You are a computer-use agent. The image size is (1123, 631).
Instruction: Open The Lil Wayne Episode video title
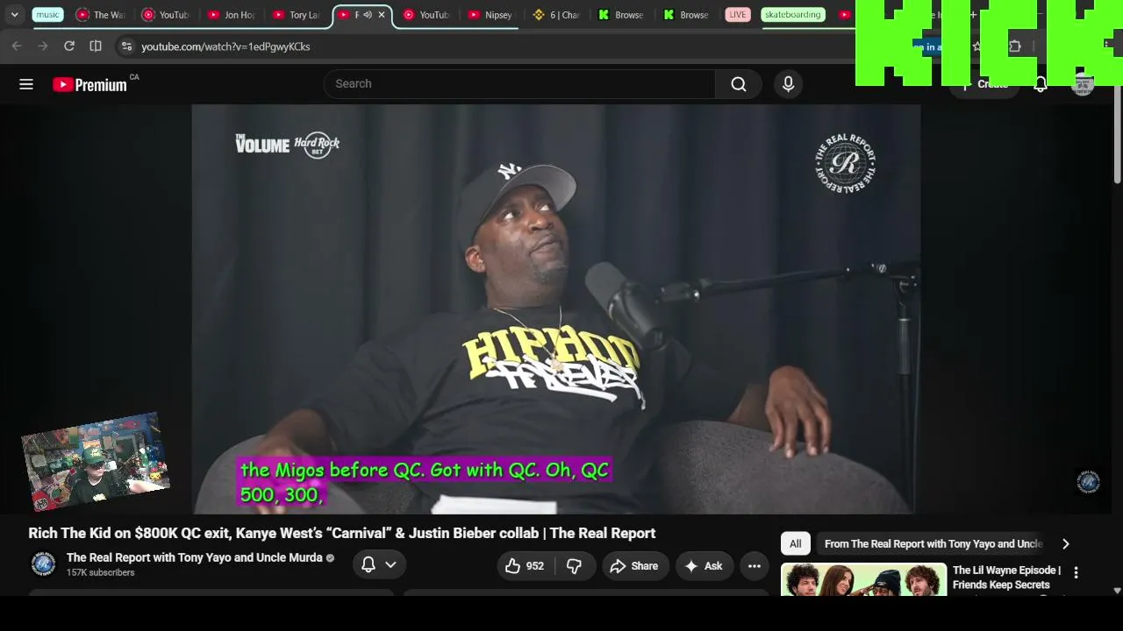[1006, 578]
